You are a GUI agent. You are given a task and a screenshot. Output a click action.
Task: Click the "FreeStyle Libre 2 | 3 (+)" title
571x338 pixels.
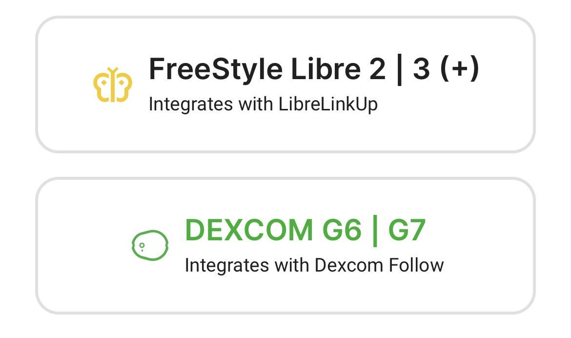pos(314,69)
